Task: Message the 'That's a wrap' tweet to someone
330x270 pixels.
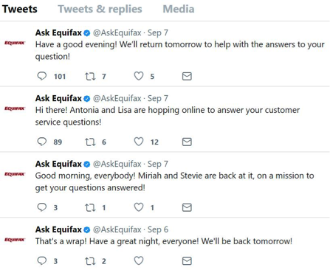Action: (187, 261)
